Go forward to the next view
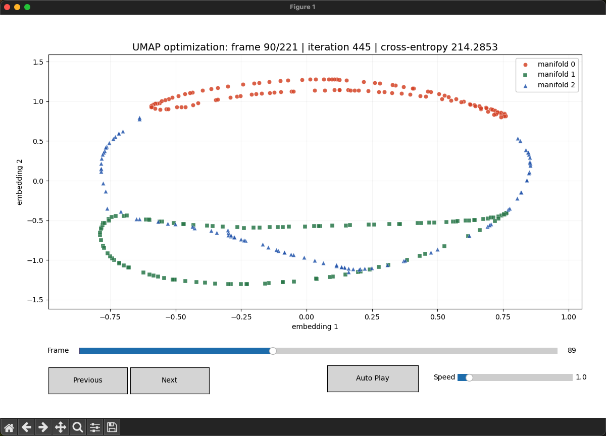This screenshot has width=606, height=436. point(43,427)
